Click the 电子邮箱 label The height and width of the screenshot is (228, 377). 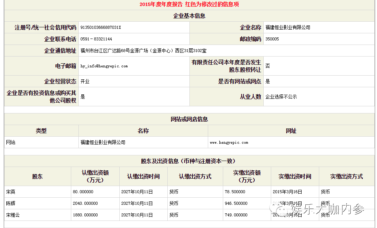point(66,66)
